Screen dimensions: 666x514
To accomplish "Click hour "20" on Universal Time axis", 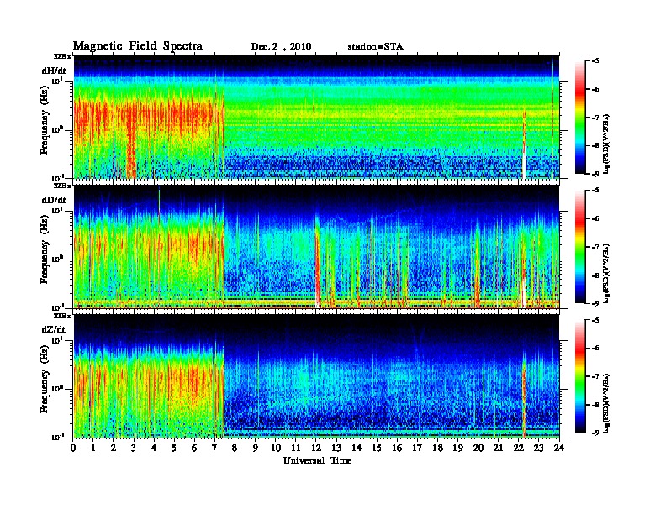I will tap(478, 448).
